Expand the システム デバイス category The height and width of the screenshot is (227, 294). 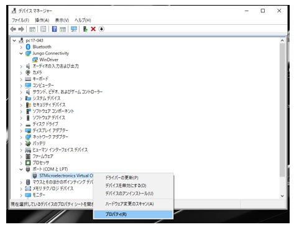coord(21,99)
